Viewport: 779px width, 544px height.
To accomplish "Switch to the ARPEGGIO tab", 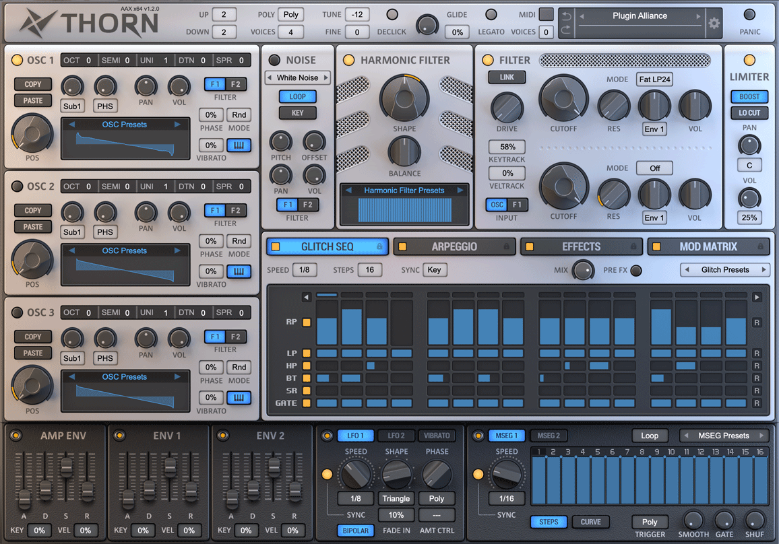I will (455, 246).
